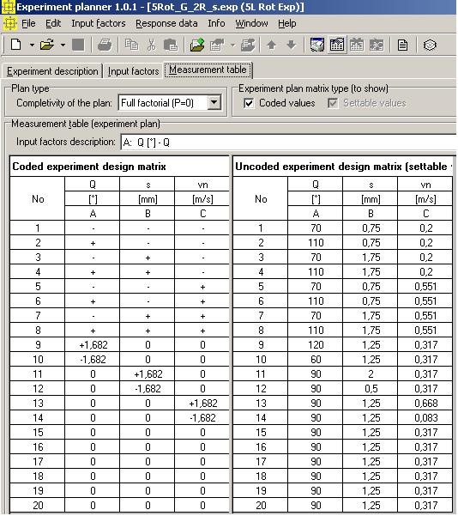Cut selection with the scissors icon
This screenshot has height=516, width=458.
[151, 45]
